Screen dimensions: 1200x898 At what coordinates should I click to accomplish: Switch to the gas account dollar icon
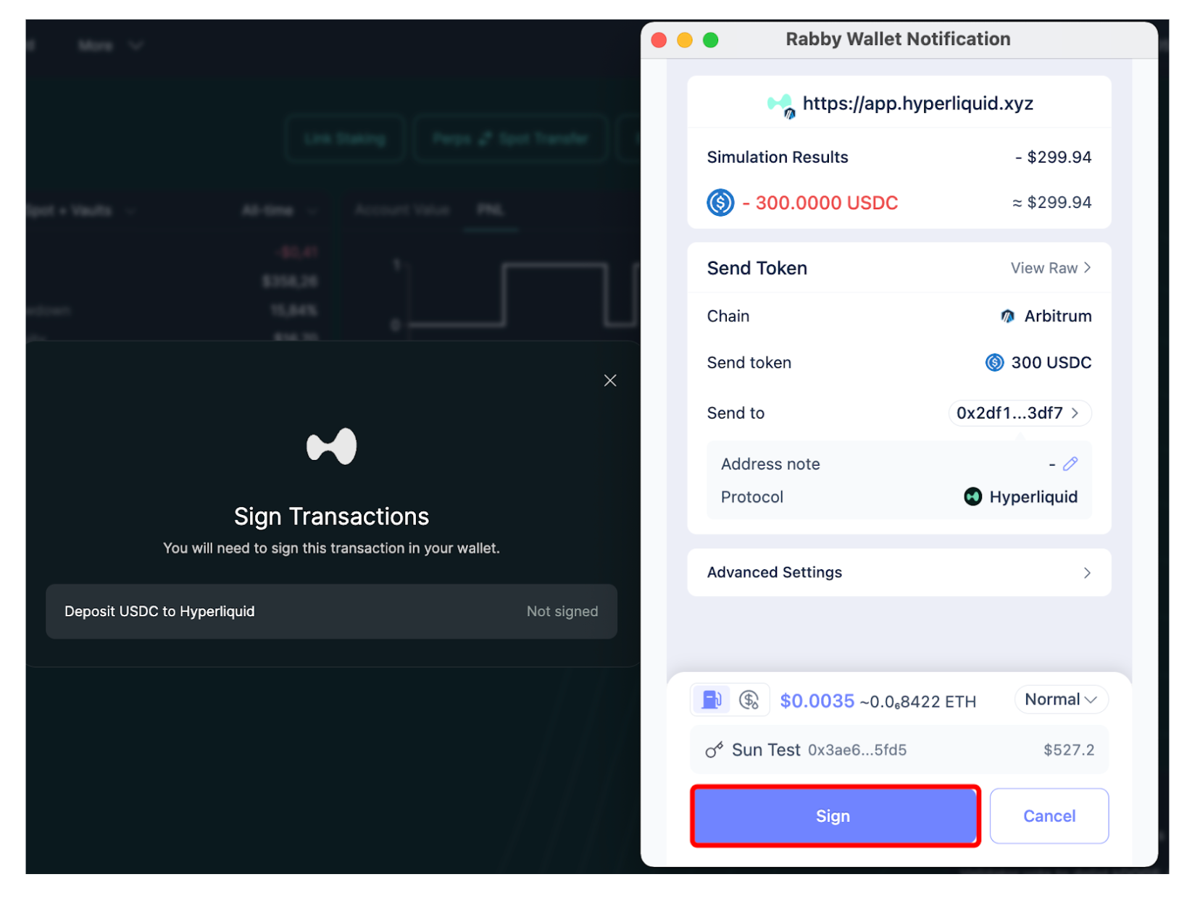[x=749, y=700]
